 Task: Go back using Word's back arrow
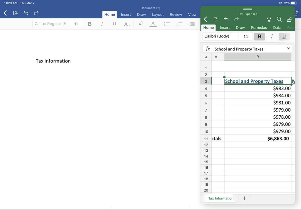pos(5,13)
